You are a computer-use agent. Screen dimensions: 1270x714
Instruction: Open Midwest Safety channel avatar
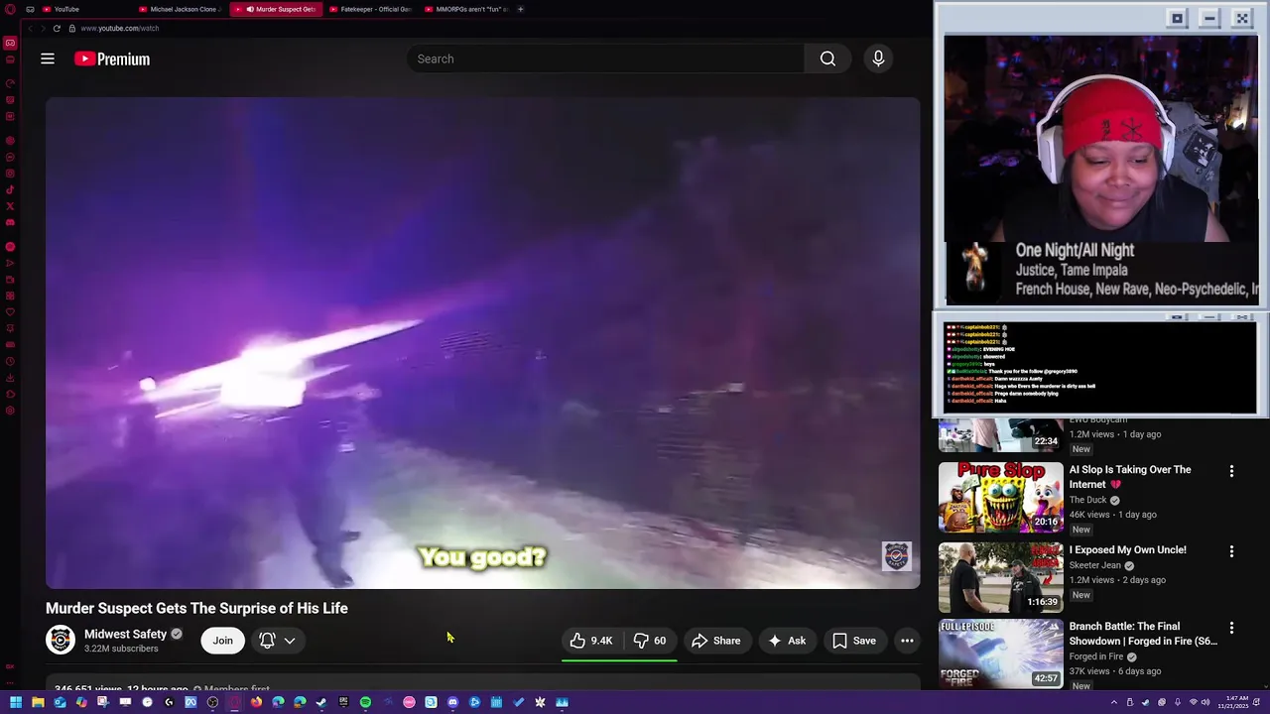click(61, 640)
